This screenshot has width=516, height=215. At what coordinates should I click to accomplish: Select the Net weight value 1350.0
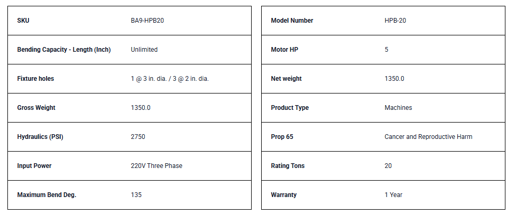tap(394, 79)
